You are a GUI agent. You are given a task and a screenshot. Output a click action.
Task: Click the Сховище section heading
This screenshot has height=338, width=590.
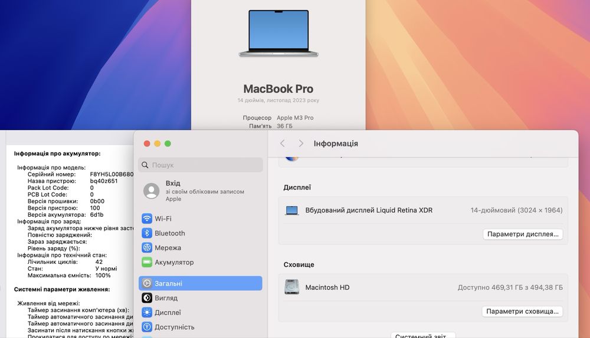pyautogui.click(x=299, y=264)
